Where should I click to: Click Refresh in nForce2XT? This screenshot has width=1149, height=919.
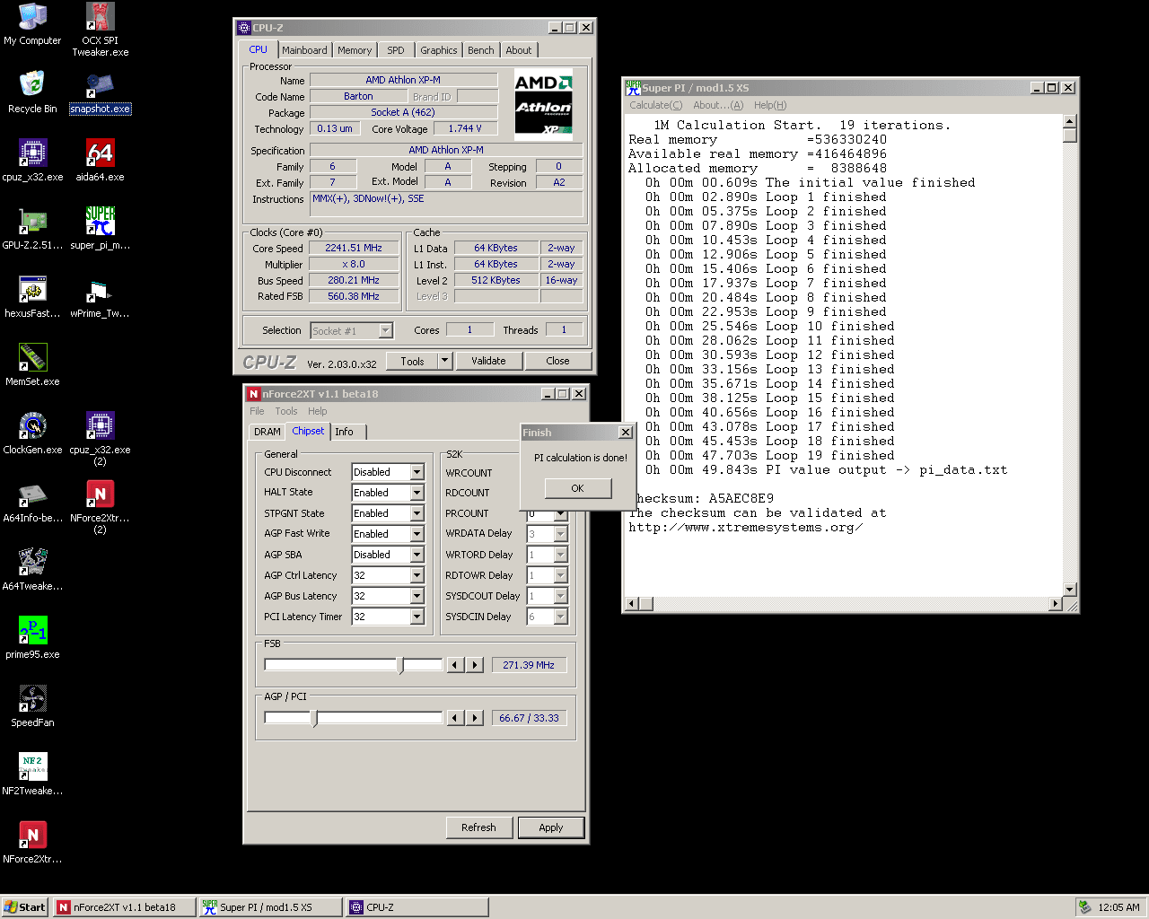point(478,827)
